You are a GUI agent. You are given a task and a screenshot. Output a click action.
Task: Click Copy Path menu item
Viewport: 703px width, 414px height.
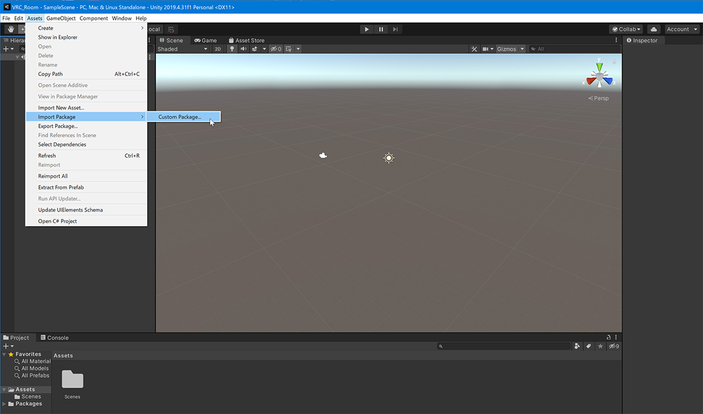[x=86, y=74]
